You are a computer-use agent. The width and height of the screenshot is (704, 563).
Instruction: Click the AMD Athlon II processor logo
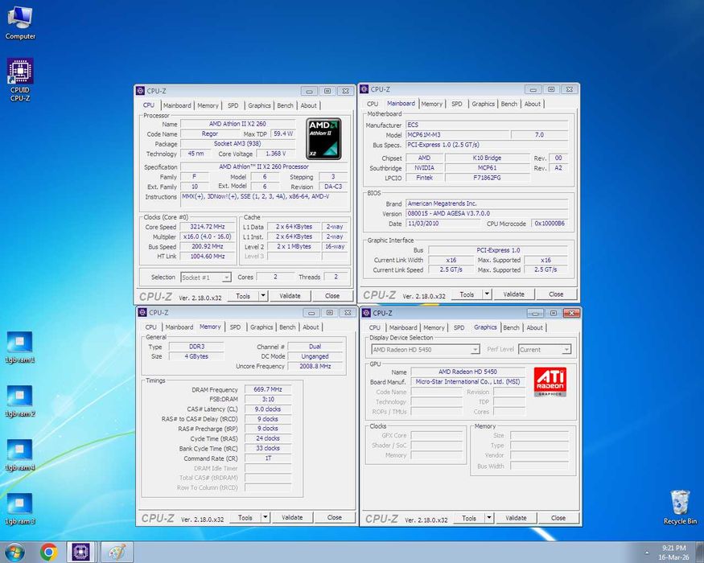[323, 138]
